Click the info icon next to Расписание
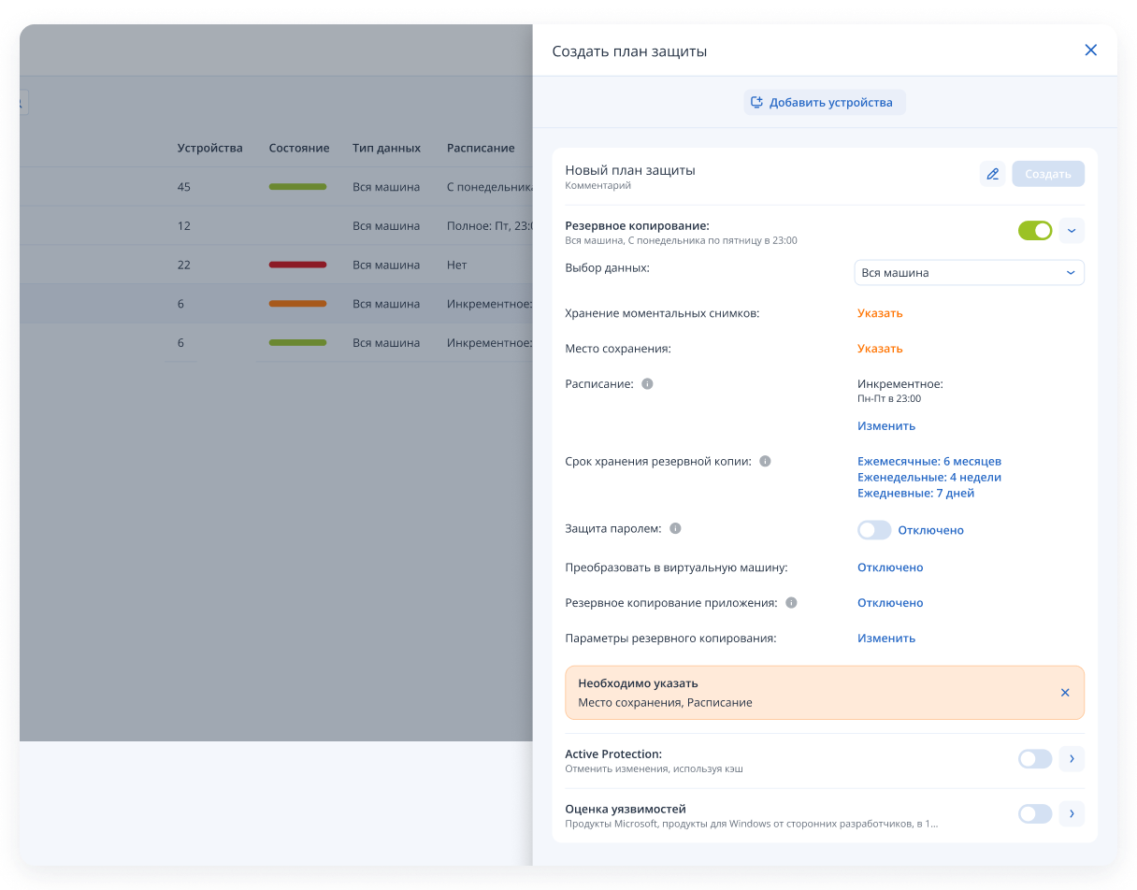This screenshot has width=1137, height=890. 647,384
